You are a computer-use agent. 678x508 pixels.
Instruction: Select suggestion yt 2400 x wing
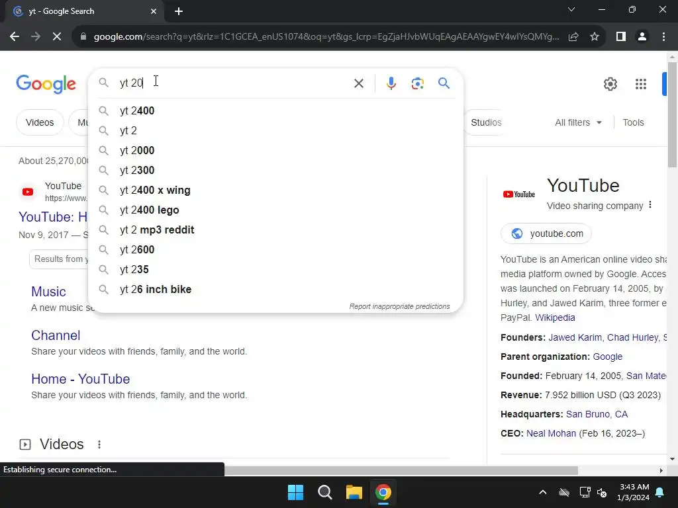tap(275, 190)
